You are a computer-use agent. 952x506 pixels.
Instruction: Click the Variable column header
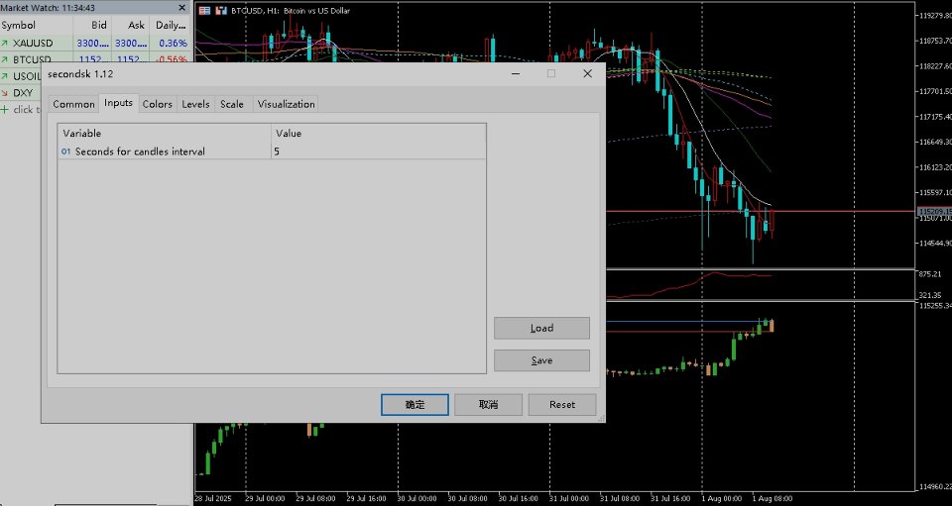tap(165, 134)
